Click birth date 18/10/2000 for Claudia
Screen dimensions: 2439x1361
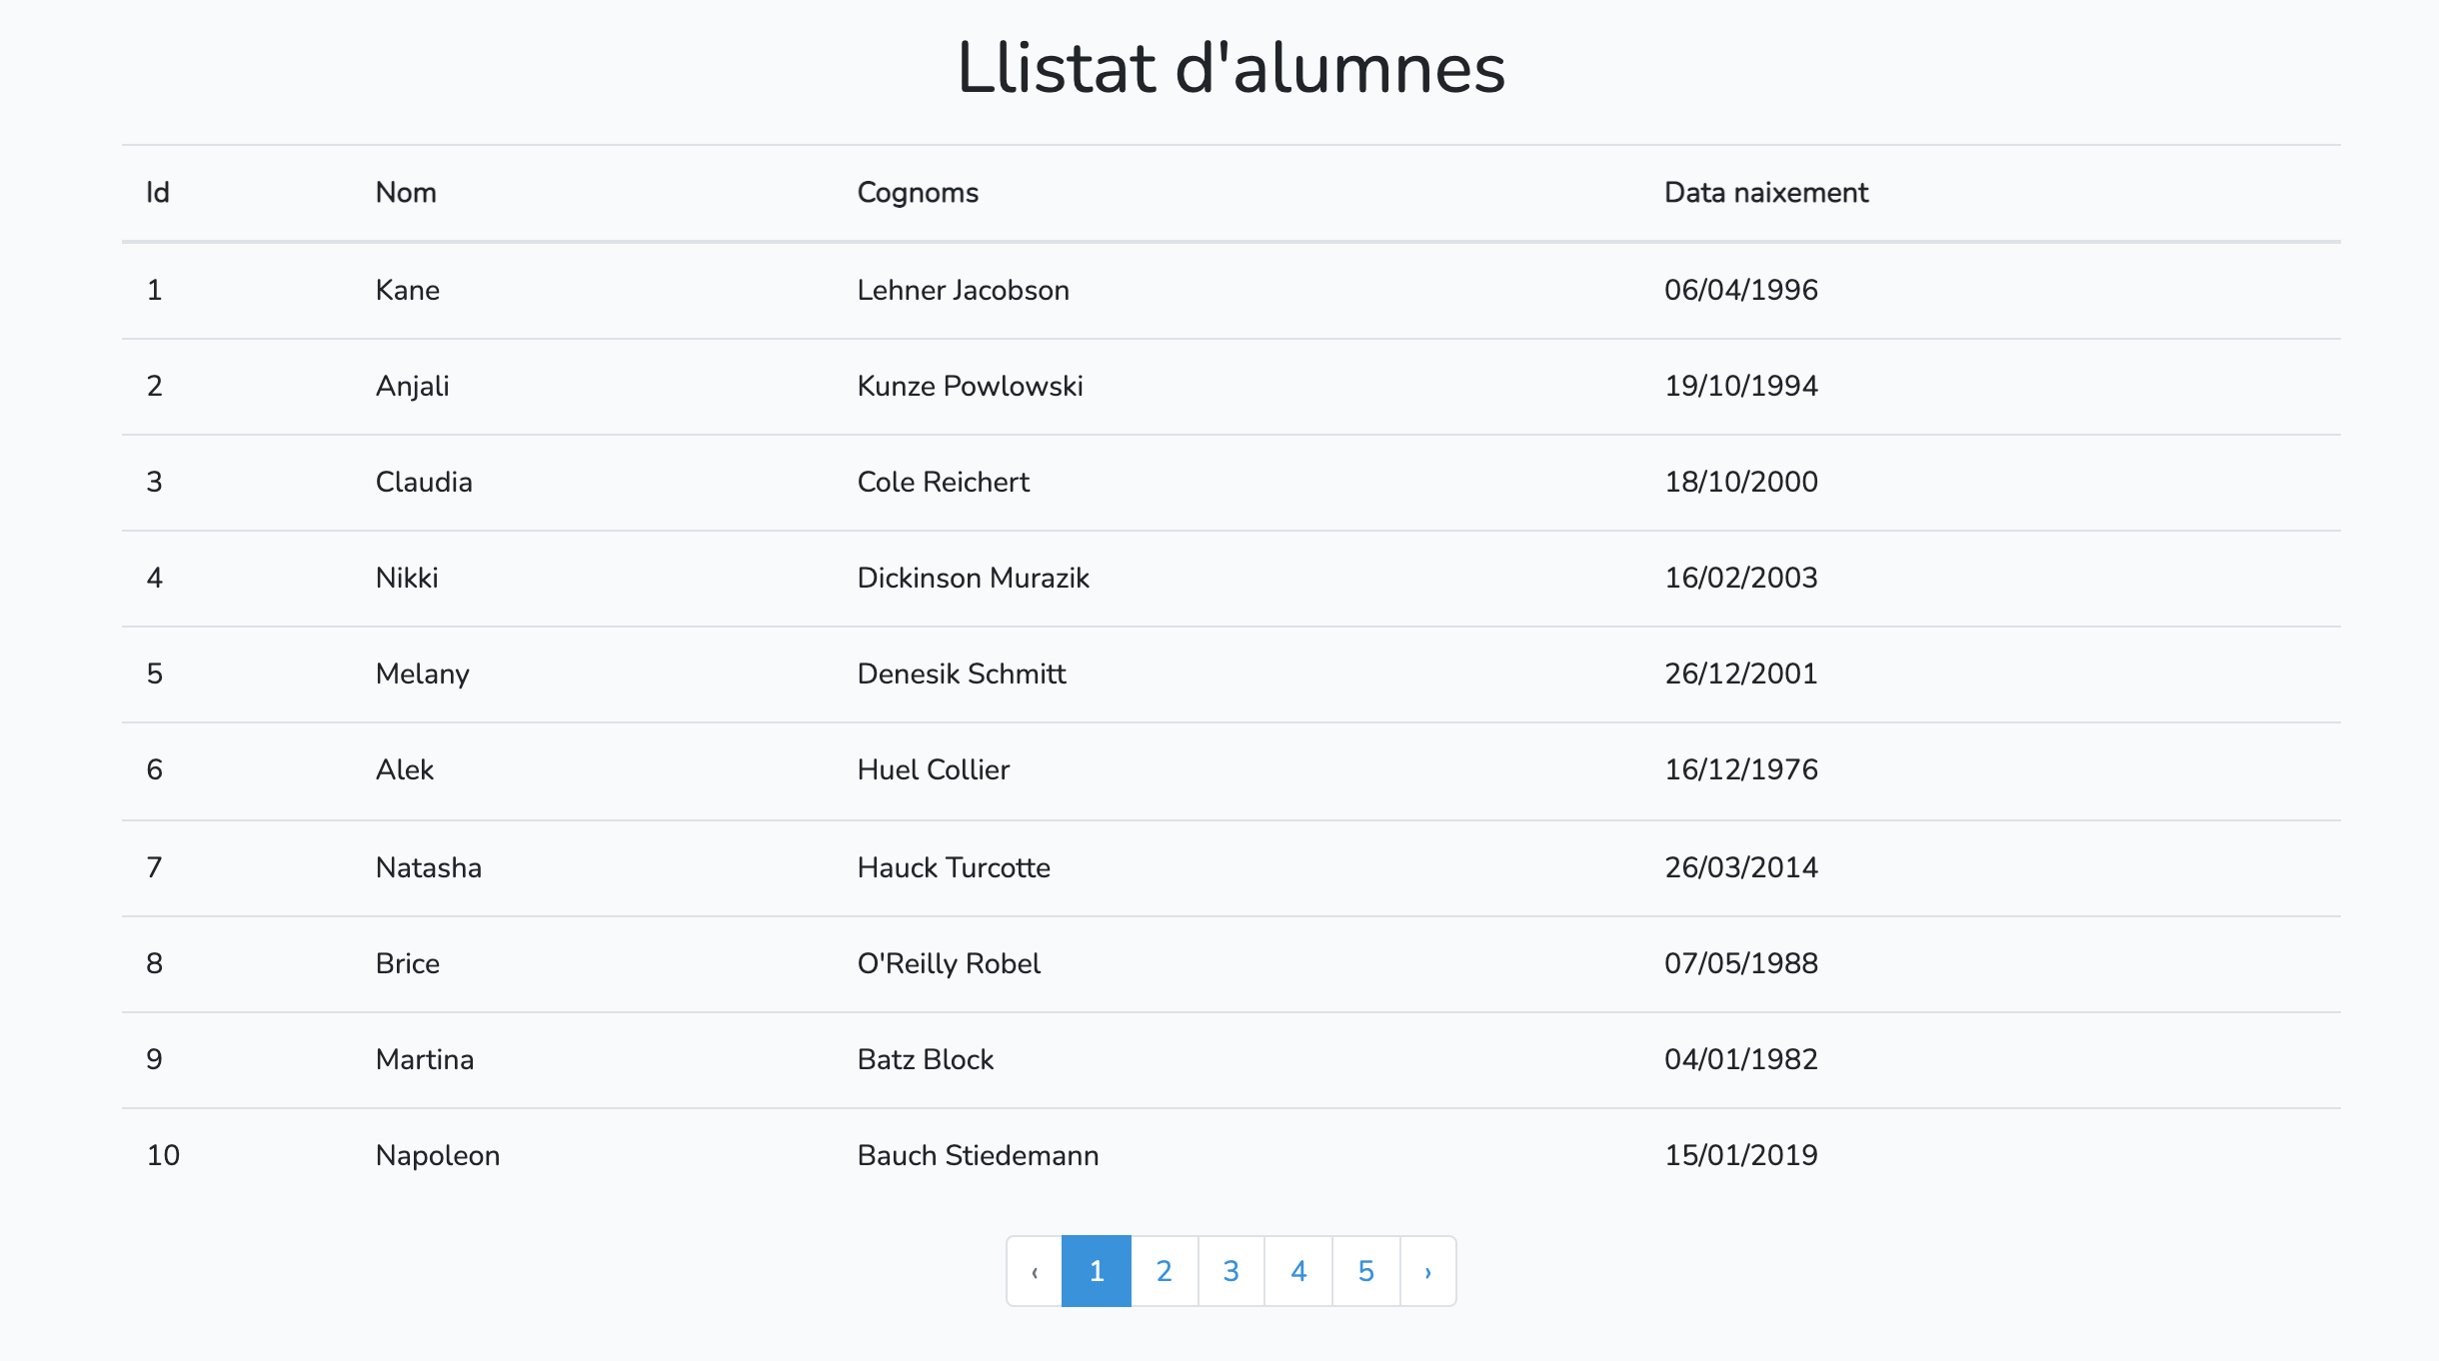pyautogui.click(x=1740, y=482)
